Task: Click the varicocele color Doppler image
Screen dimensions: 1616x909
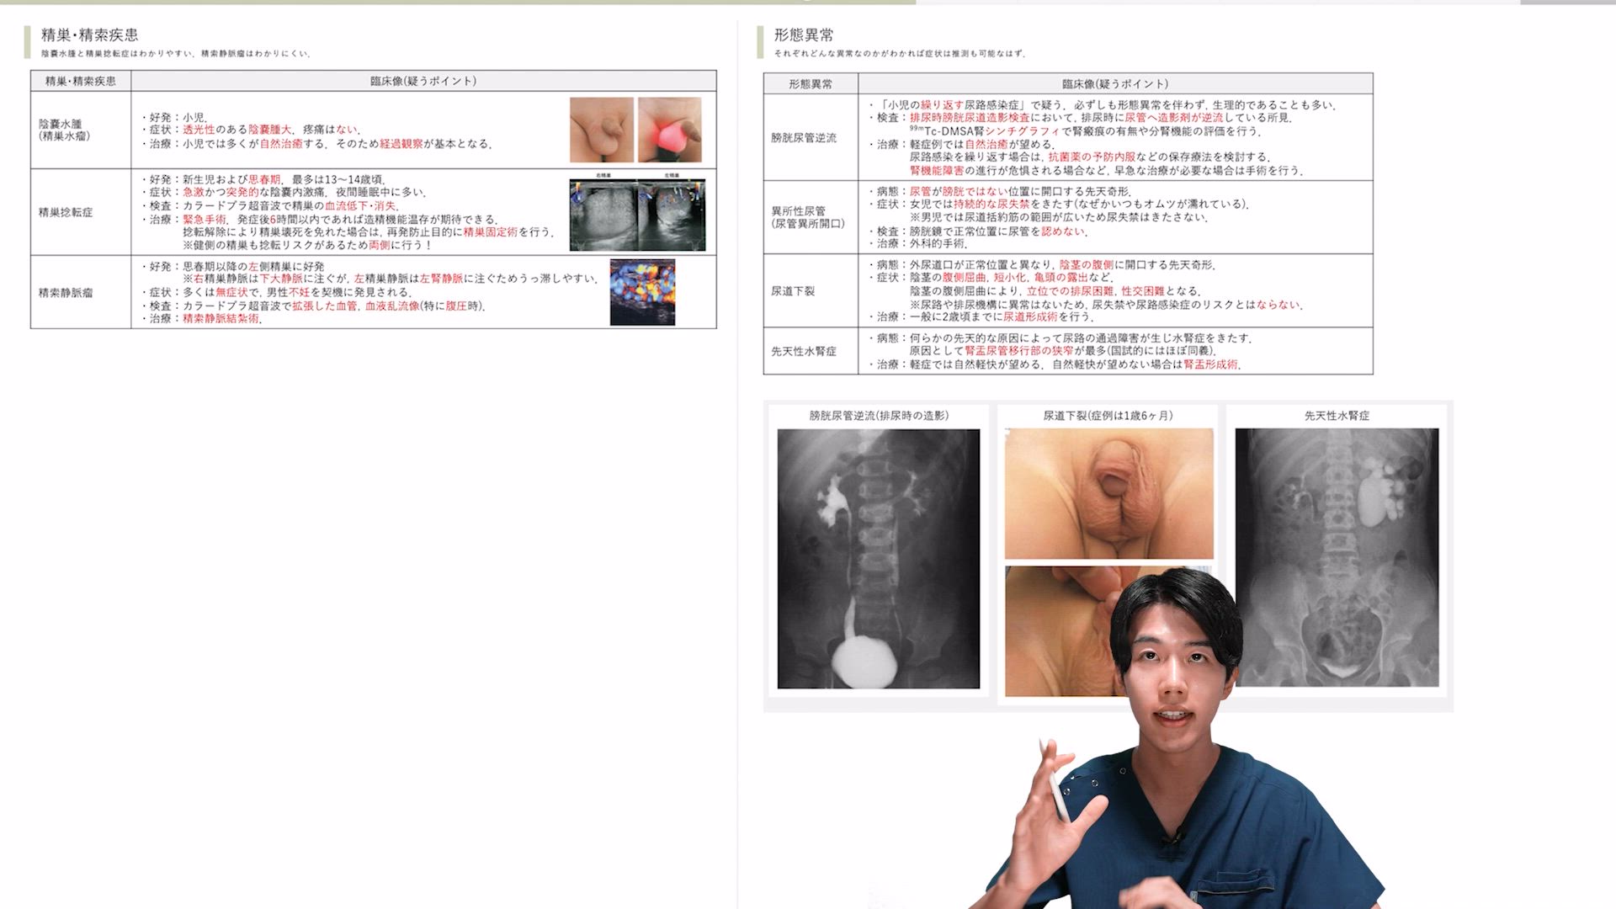Action: coord(642,292)
